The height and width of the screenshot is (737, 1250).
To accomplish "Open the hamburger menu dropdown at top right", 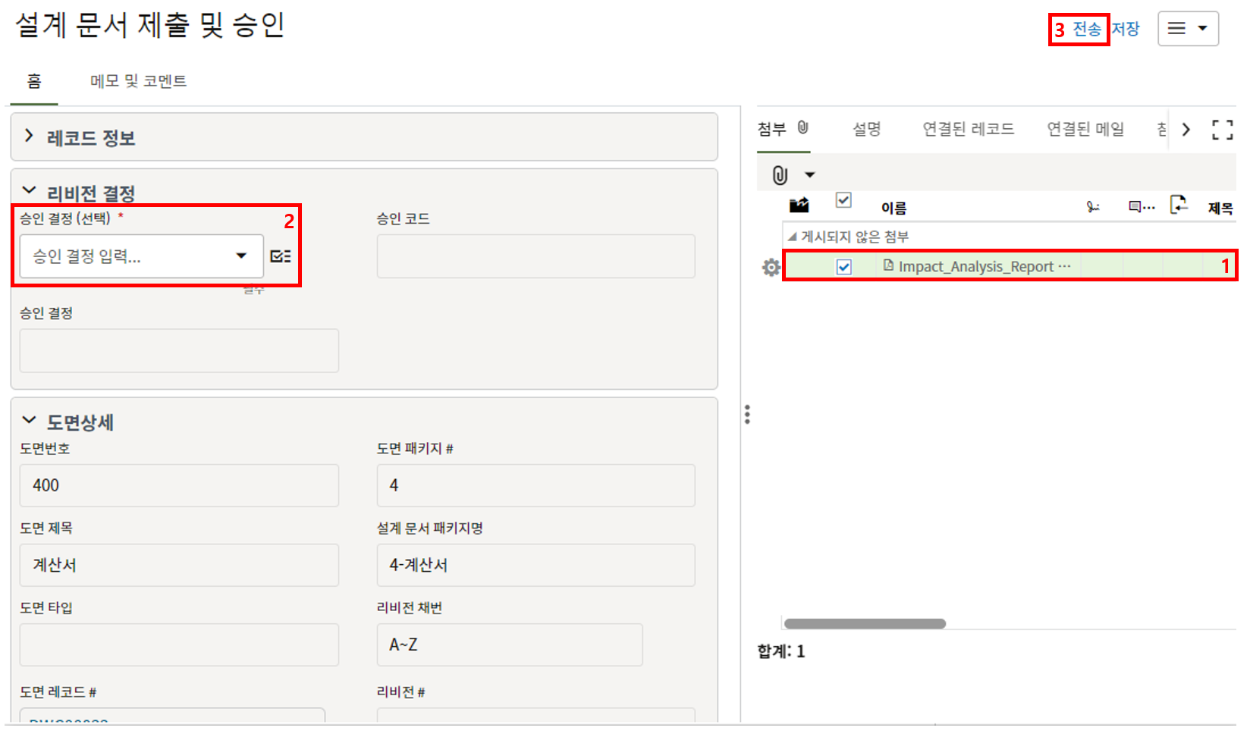I will click(1188, 29).
